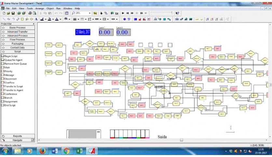
Task: Select the End Script module
Action: coord(10,105)
